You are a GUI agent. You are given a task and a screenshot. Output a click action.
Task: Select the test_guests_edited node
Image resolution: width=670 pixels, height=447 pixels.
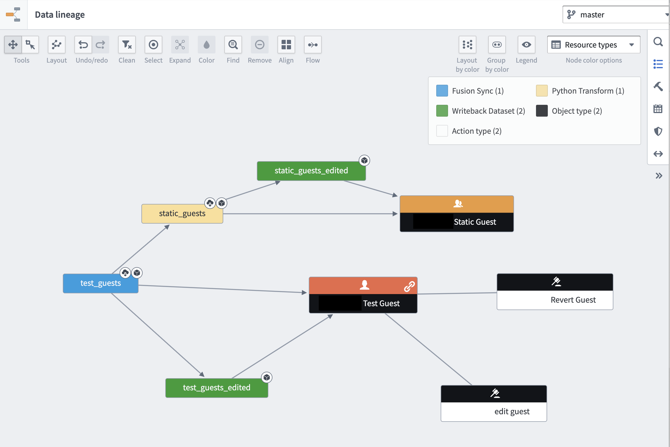[x=216, y=388]
